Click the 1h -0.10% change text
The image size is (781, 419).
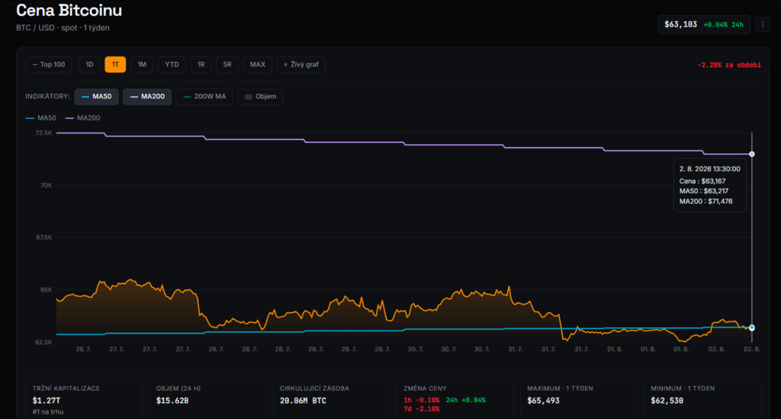tap(421, 400)
